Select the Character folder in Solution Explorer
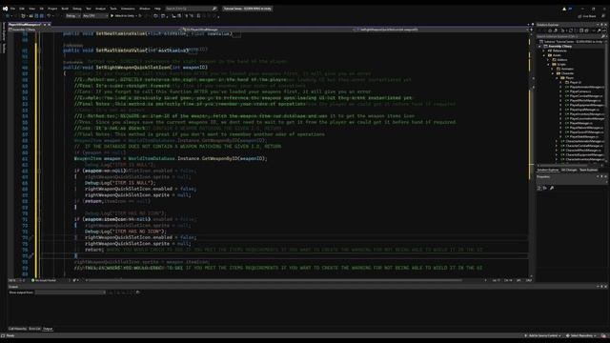610x343 pixels. 567,73
